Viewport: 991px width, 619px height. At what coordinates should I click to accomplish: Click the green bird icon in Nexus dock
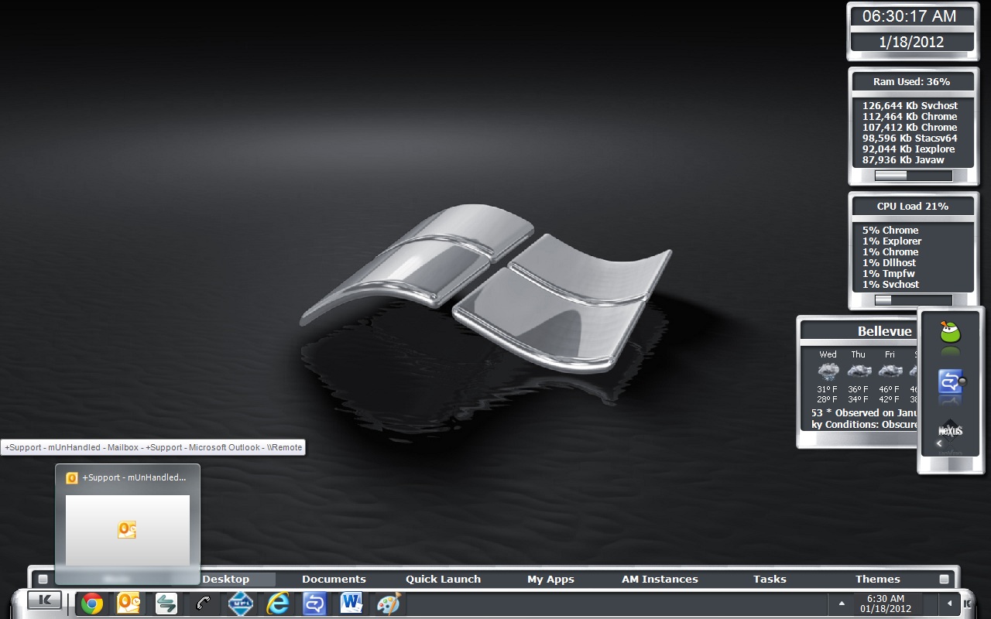[950, 333]
